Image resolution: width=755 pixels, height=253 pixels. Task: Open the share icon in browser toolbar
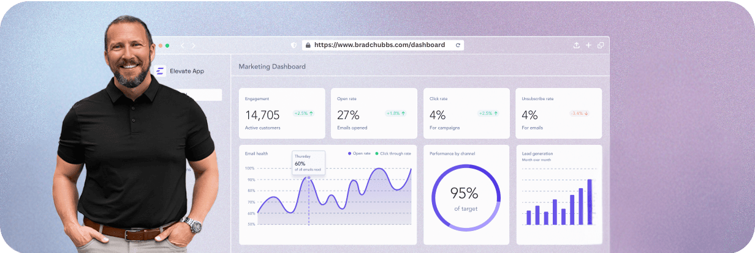(576, 45)
